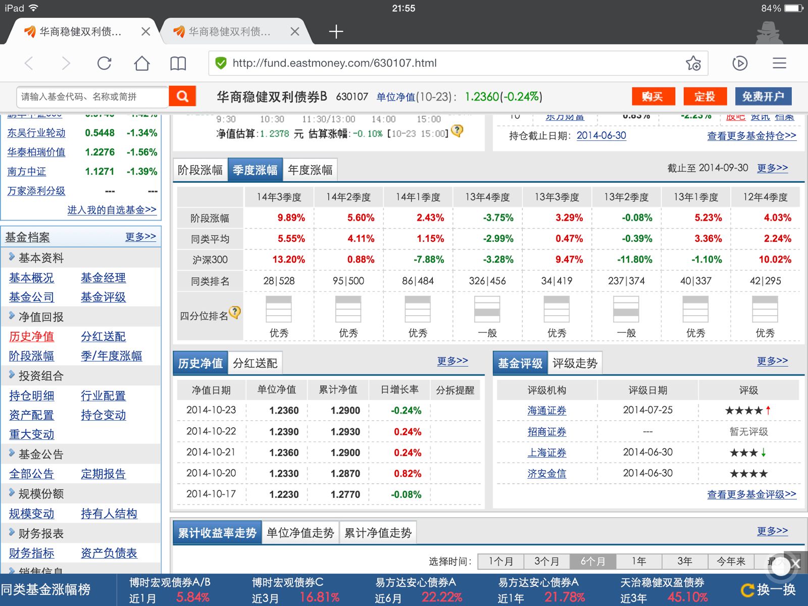Viewport: 808px width, 606px height.
Task: Open a new browser tab with the plus icon
Action: [x=336, y=32]
